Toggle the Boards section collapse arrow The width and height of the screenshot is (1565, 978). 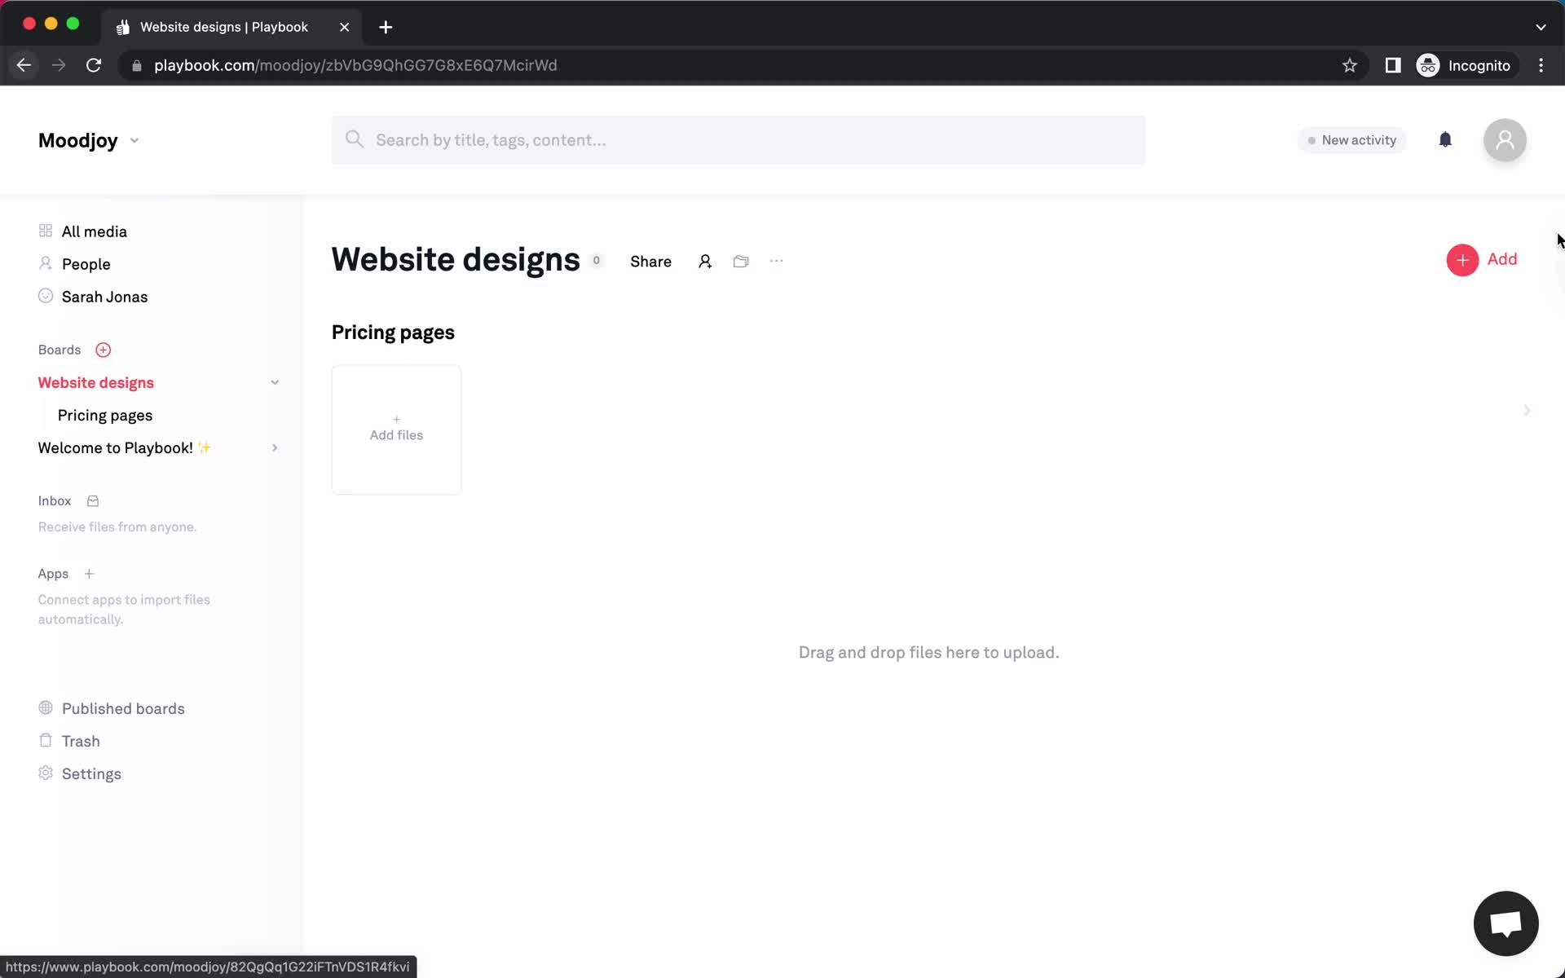pyautogui.click(x=274, y=382)
